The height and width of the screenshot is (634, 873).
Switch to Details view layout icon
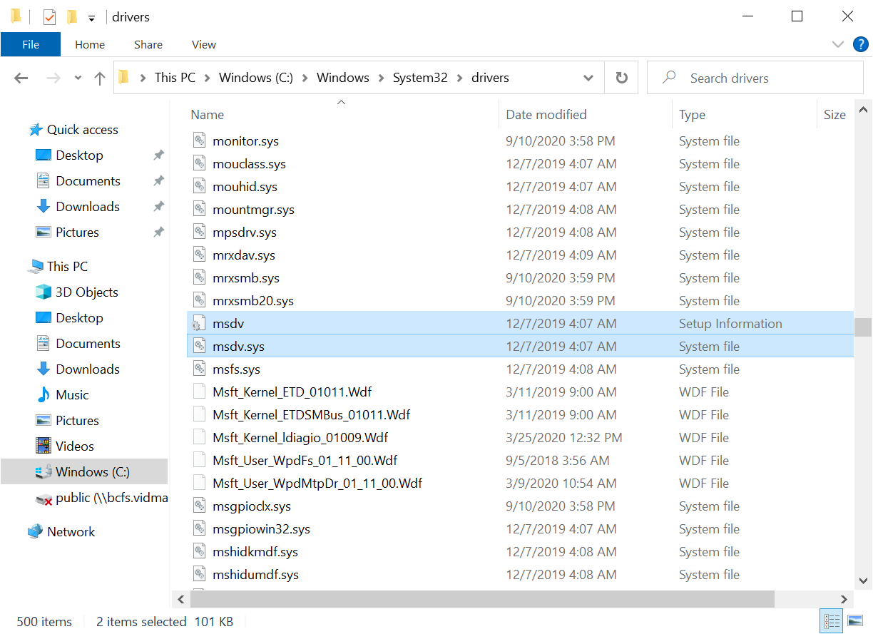point(832,620)
